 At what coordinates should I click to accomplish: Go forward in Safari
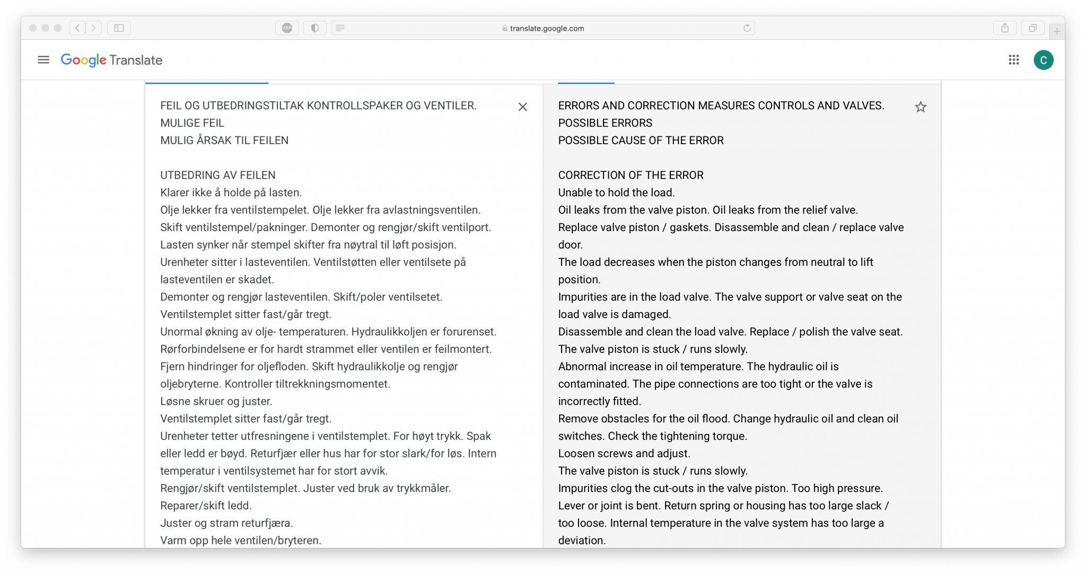pos(94,28)
